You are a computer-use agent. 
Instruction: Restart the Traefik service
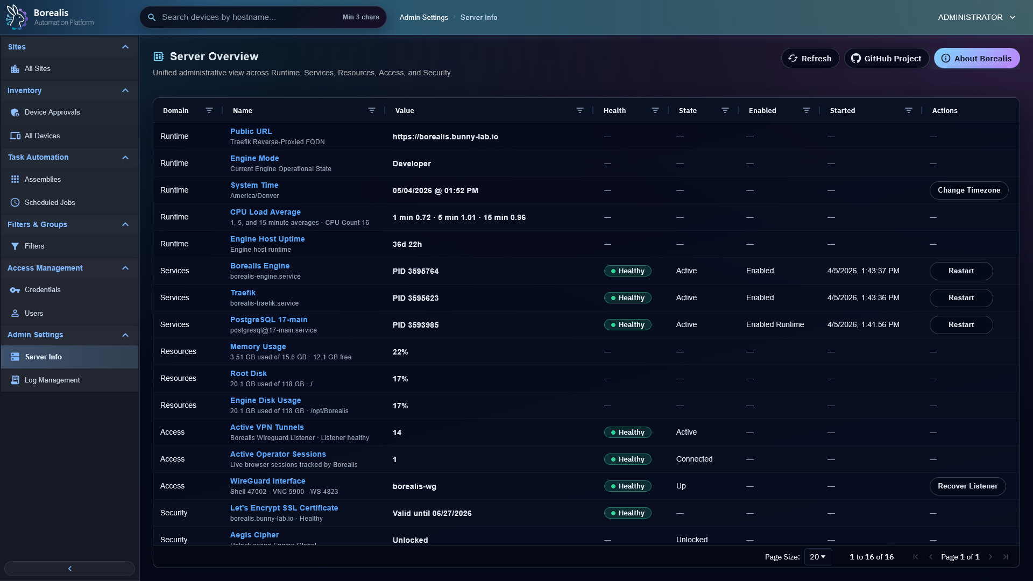click(x=961, y=298)
